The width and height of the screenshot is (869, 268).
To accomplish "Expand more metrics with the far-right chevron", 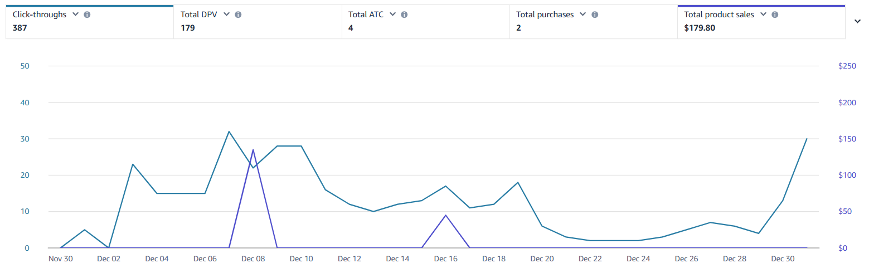I will tap(857, 21).
